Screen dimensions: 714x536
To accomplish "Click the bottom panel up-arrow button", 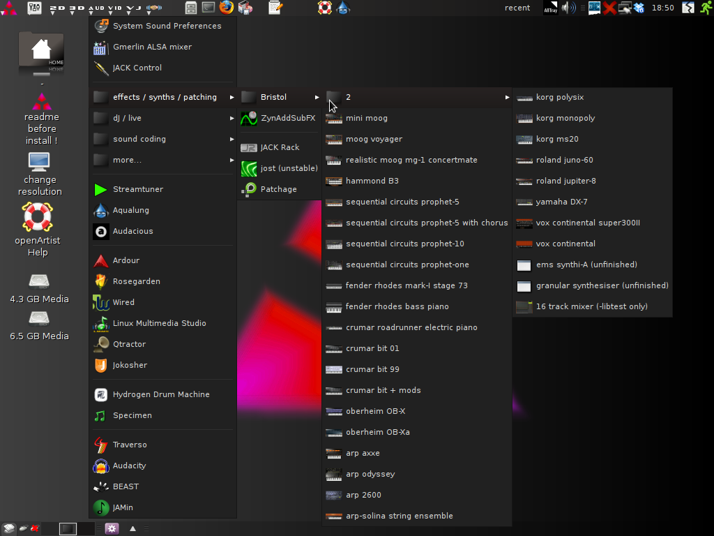I will click(132, 529).
